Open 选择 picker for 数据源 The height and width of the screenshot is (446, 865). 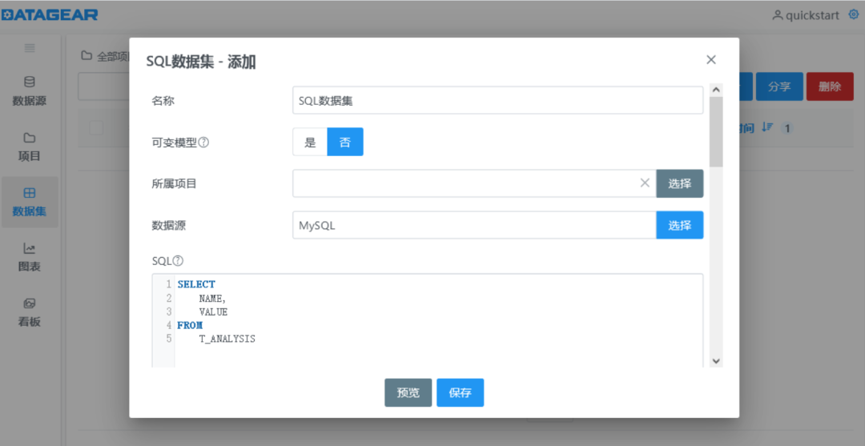[x=679, y=225]
